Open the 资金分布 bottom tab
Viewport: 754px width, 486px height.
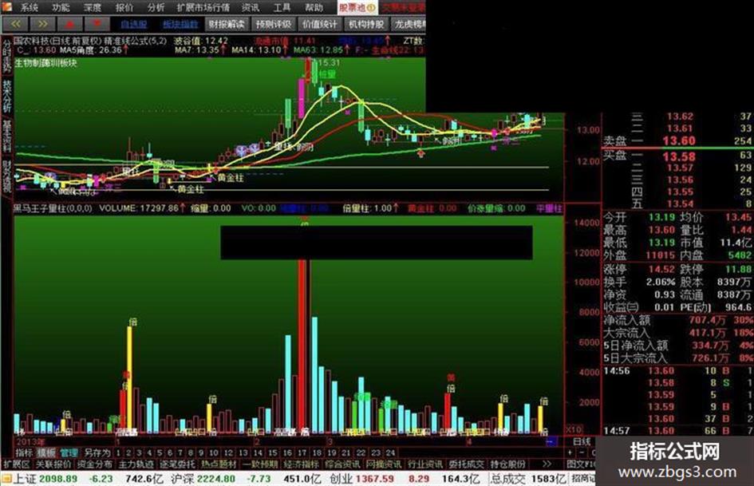pos(95,464)
